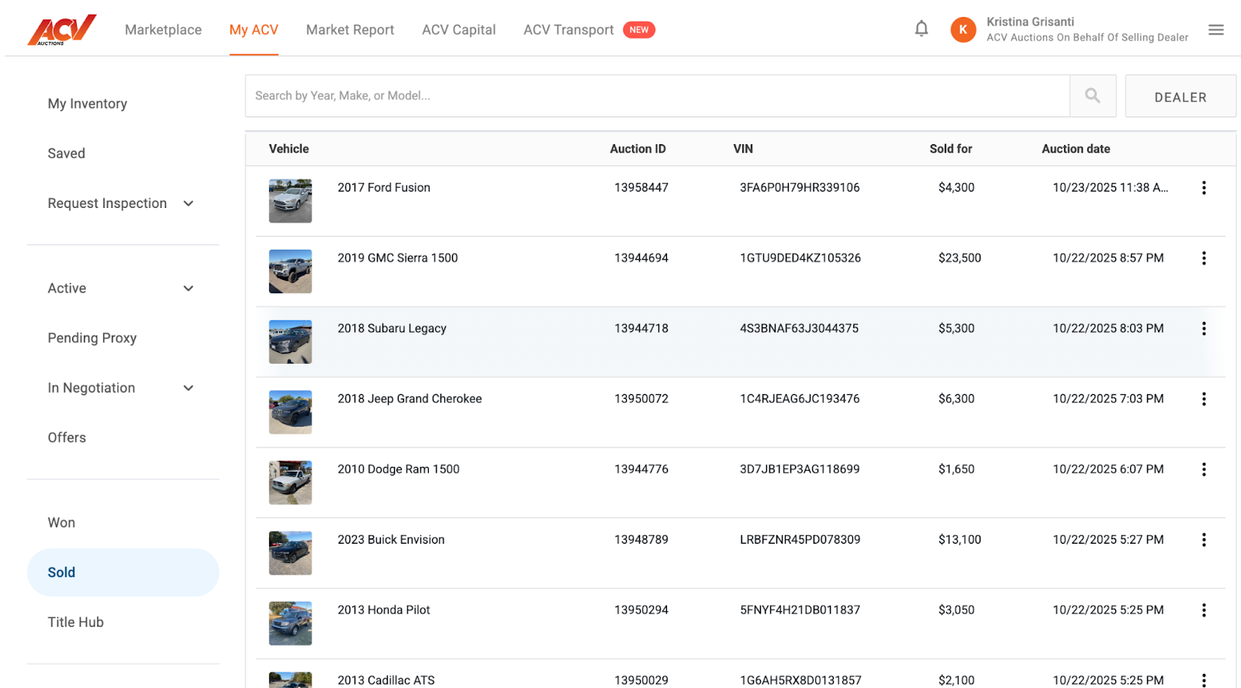
Task: Open In Negotiation in the sidebar
Action: coord(92,388)
